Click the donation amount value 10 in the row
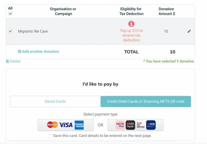This screenshot has width=207, height=144. click(x=166, y=31)
